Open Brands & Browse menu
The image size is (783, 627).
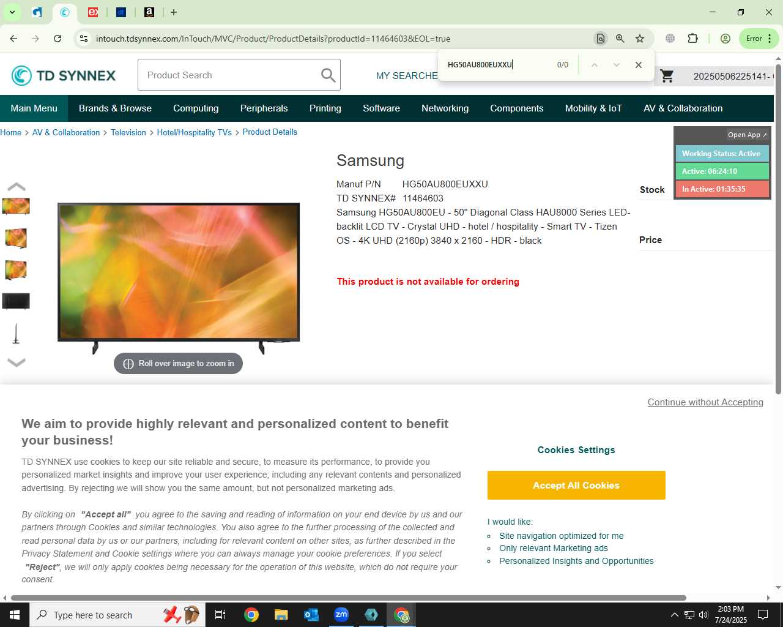[115, 108]
